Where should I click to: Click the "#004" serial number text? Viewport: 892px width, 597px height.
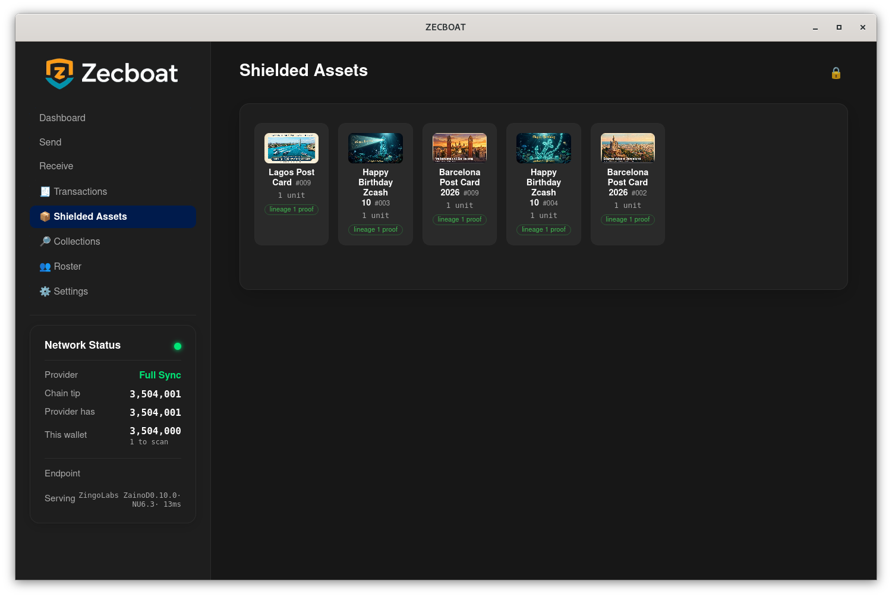tap(550, 203)
